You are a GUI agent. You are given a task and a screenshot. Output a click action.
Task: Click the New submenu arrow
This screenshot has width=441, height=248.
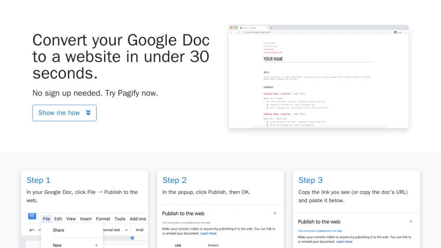point(97,245)
